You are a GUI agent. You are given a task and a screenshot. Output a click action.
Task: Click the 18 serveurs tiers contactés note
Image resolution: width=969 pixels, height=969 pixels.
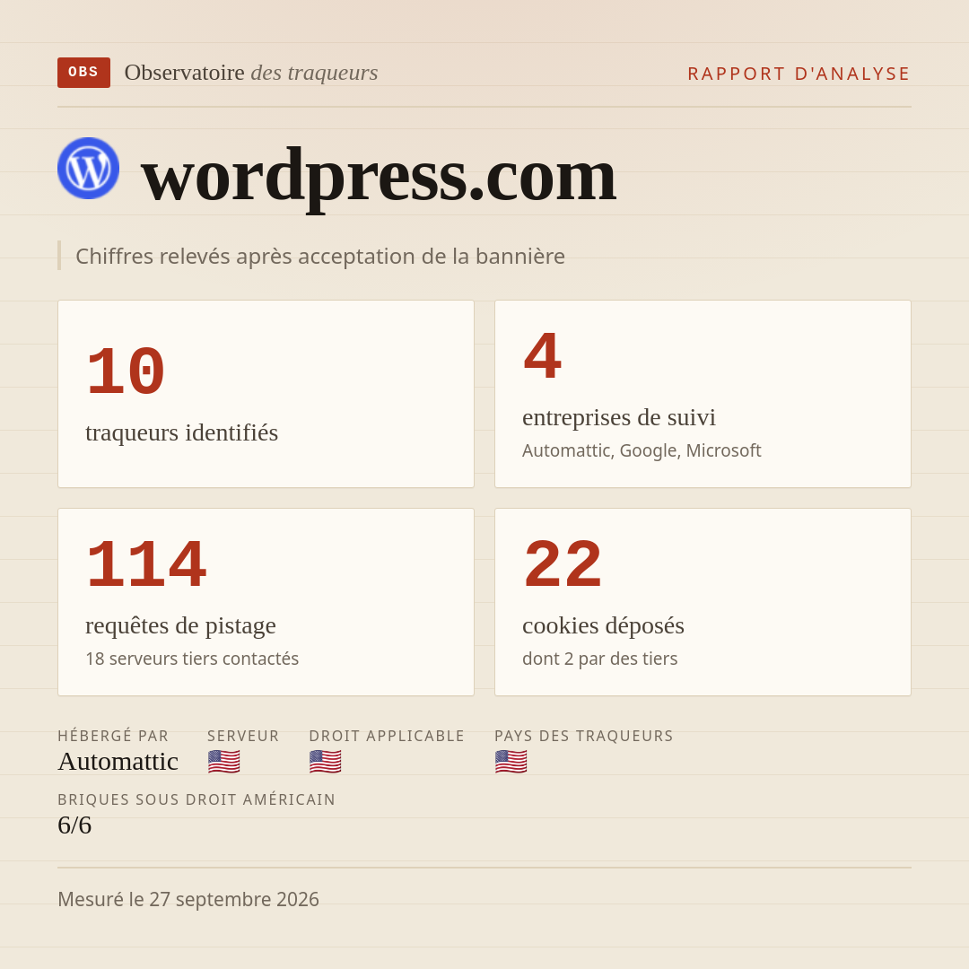192,659
